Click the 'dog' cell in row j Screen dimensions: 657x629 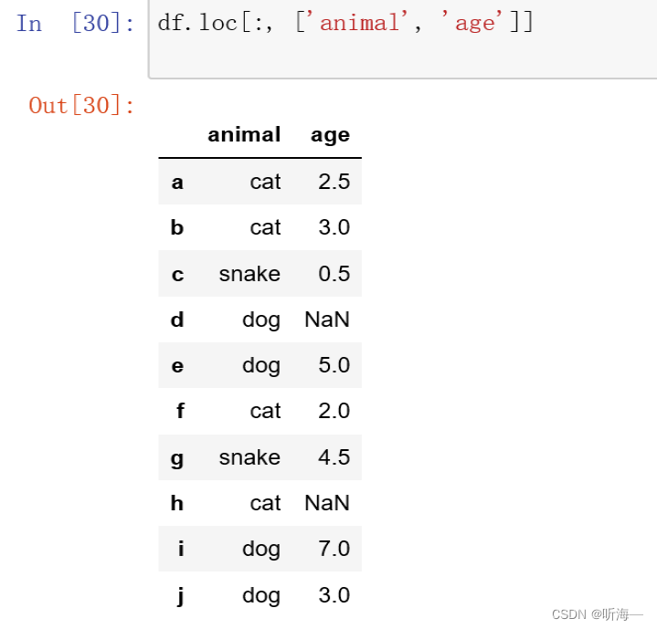click(261, 595)
